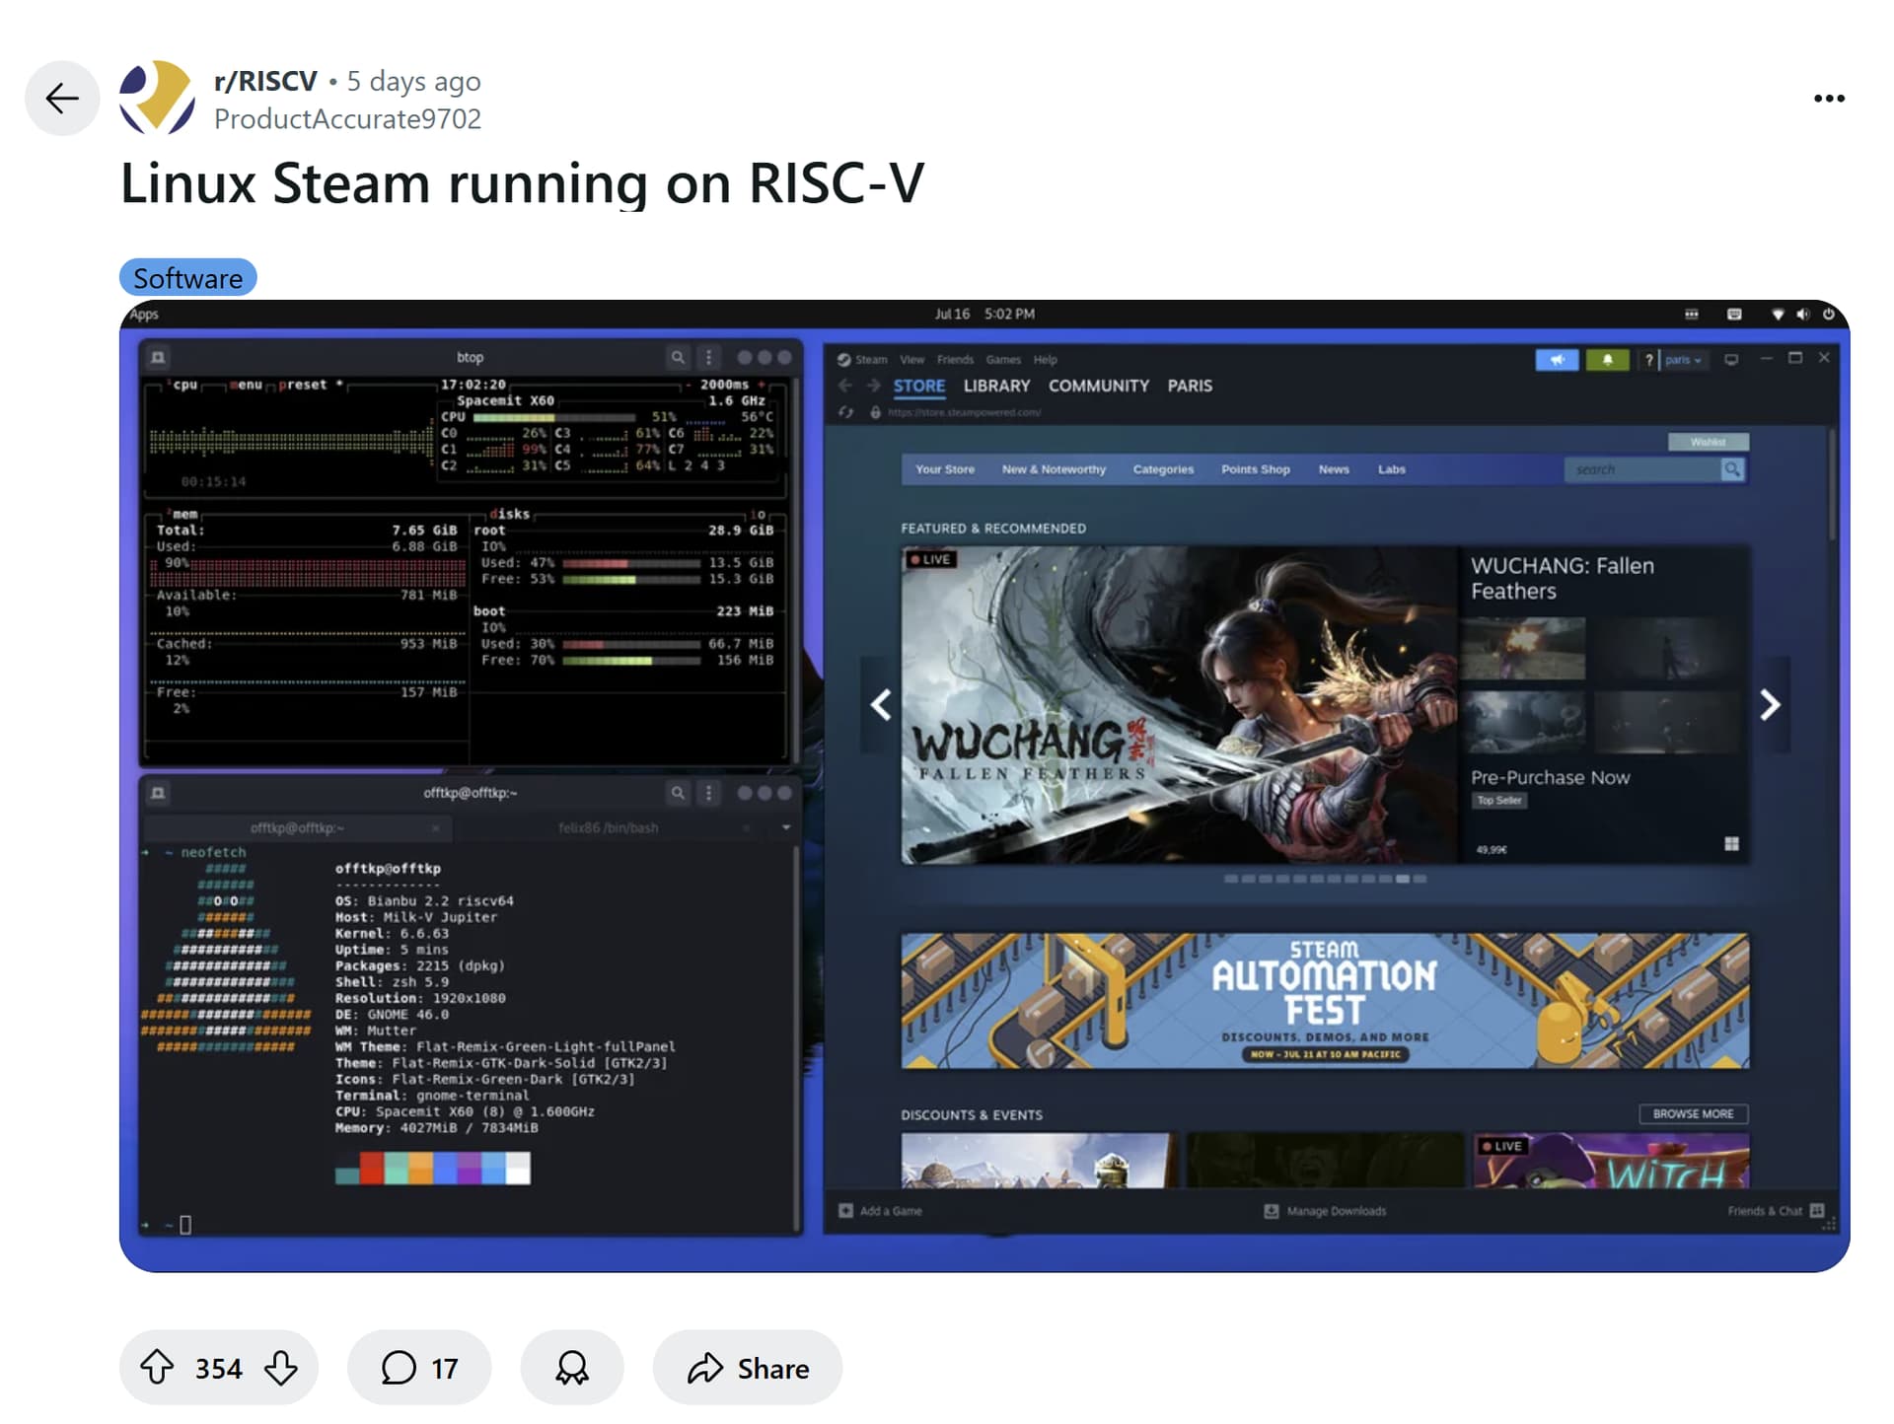
Task: Open the Your Store dropdown
Action: pyautogui.click(x=945, y=469)
